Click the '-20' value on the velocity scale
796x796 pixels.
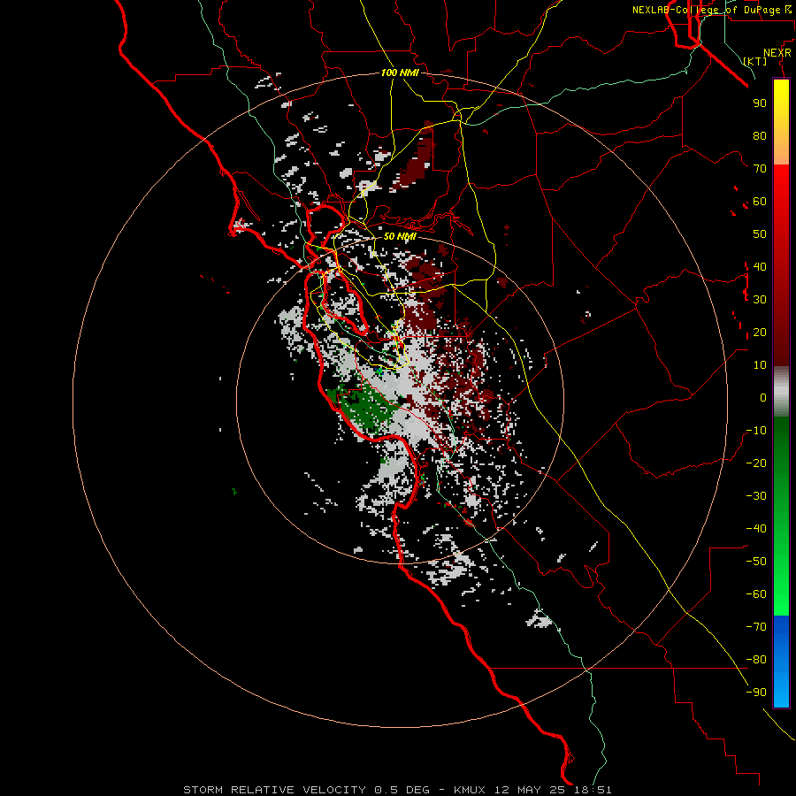(x=756, y=463)
